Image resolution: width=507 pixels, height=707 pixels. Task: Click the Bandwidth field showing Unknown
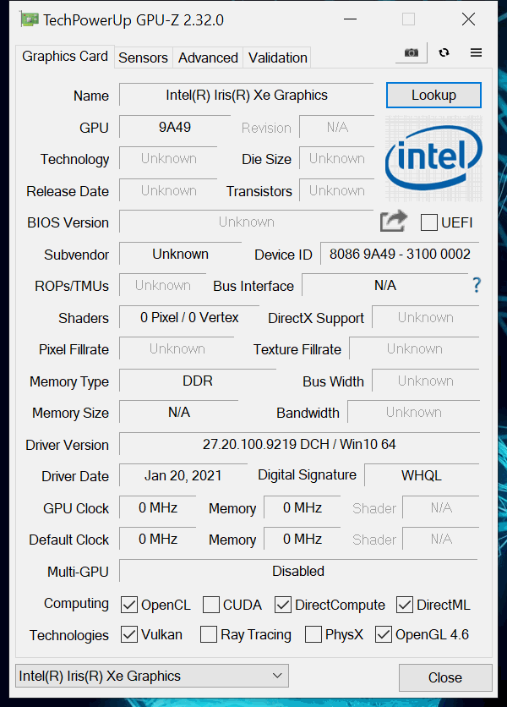414,412
